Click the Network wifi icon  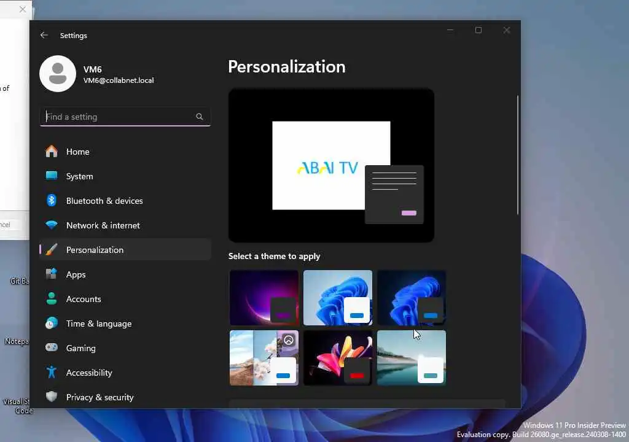coord(52,225)
